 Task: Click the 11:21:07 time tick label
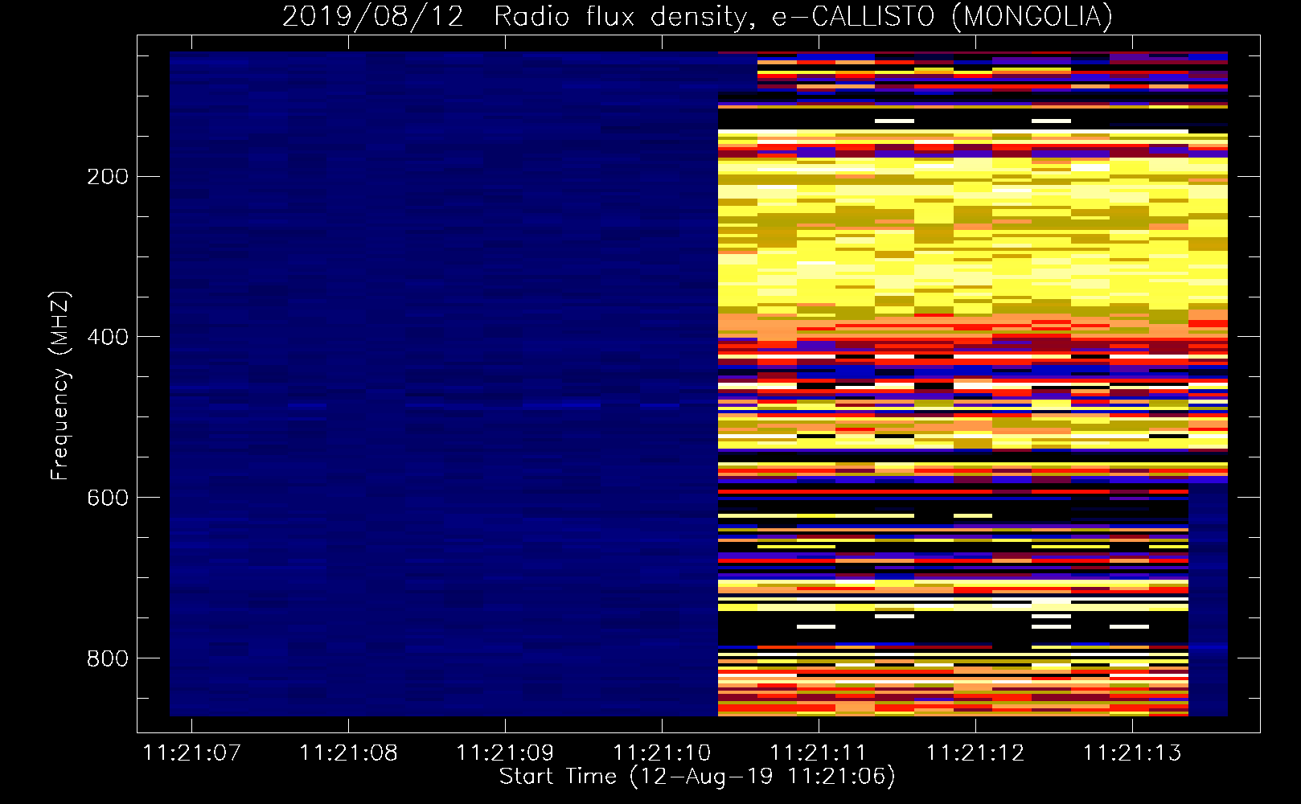pyautogui.click(x=192, y=753)
